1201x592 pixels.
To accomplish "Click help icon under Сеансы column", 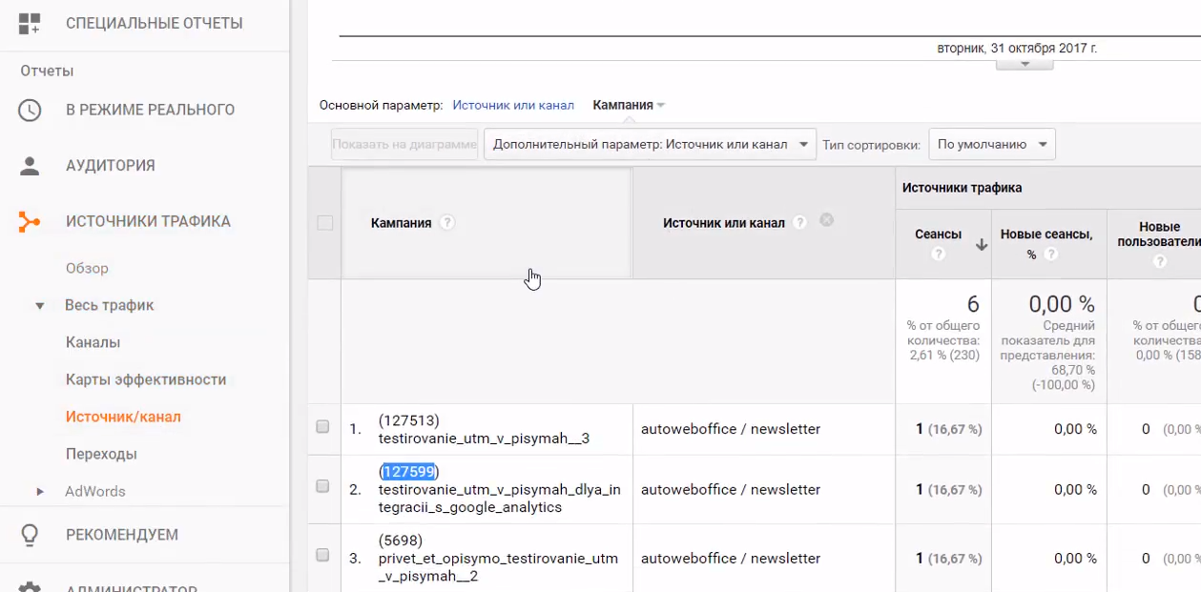I will (x=938, y=255).
